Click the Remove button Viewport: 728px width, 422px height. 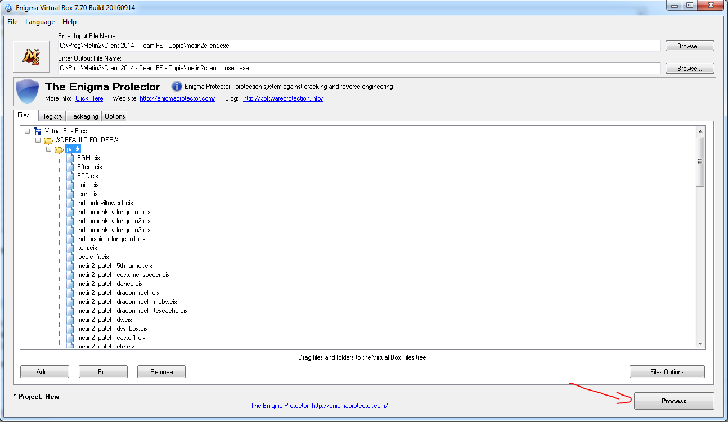point(161,372)
